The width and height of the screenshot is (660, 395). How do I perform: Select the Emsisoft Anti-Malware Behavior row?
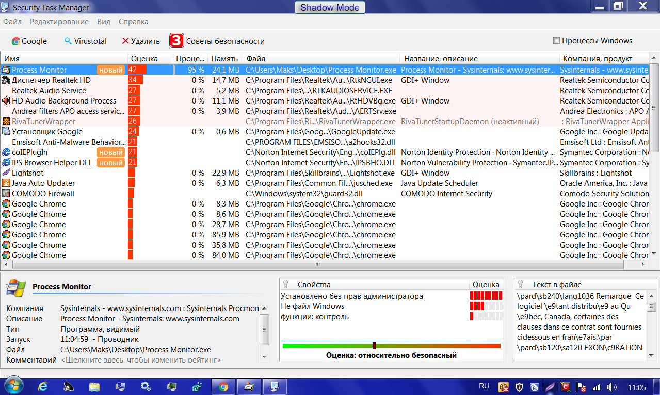[x=325, y=142]
